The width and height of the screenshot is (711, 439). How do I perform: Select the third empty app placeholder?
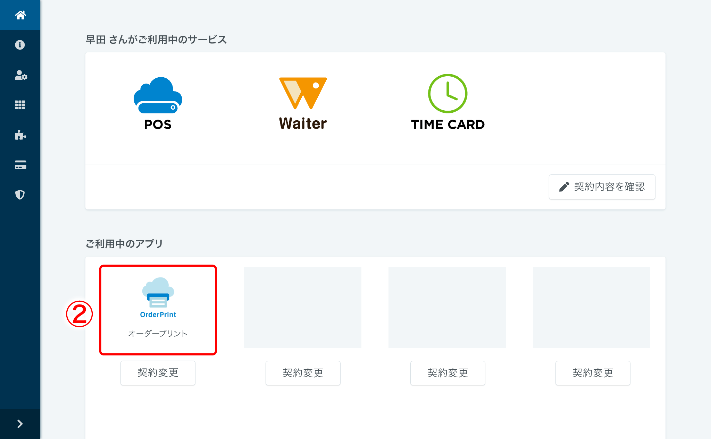447,307
